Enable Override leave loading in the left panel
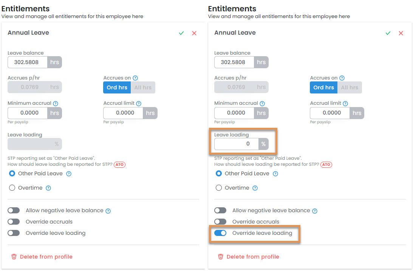The width and height of the screenshot is (413, 271). coord(14,233)
